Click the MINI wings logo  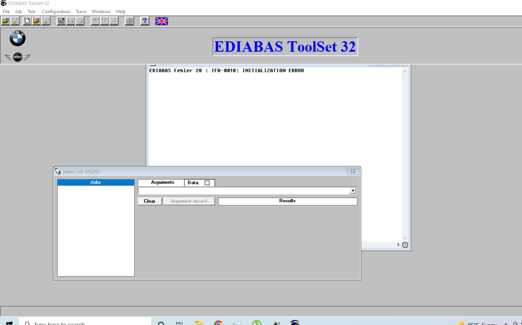pyautogui.click(x=18, y=57)
